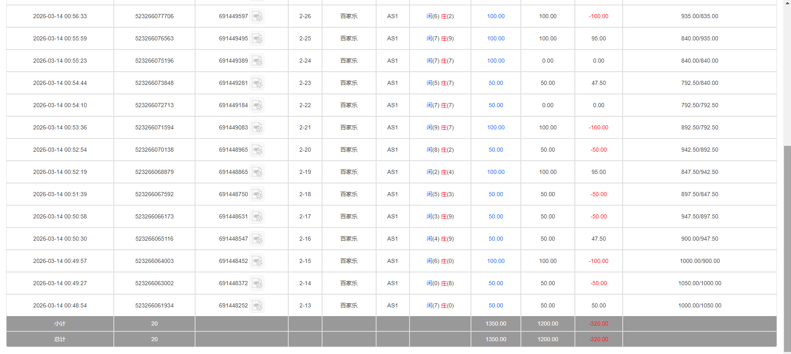This screenshot has height=354, width=791.
Task: Open replay icon for game 691448865
Action: 257,172
